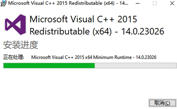Click the window title bar text

[68, 3]
